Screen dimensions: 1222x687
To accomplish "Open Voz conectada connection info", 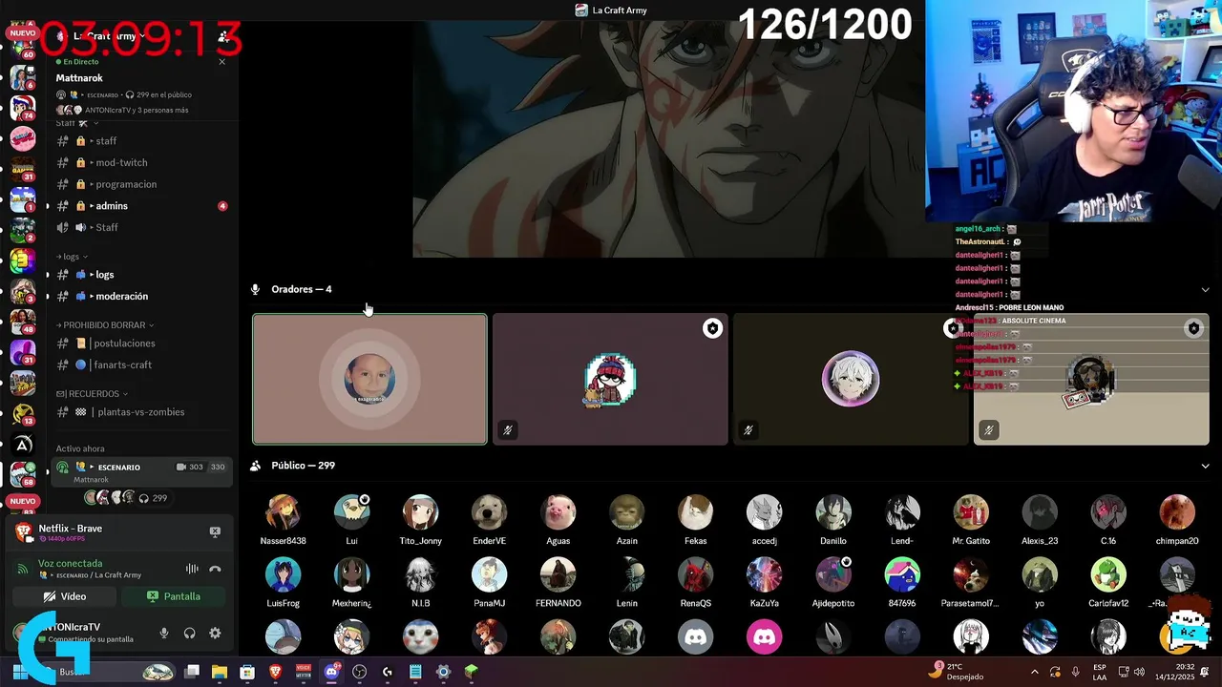I will [x=70, y=563].
